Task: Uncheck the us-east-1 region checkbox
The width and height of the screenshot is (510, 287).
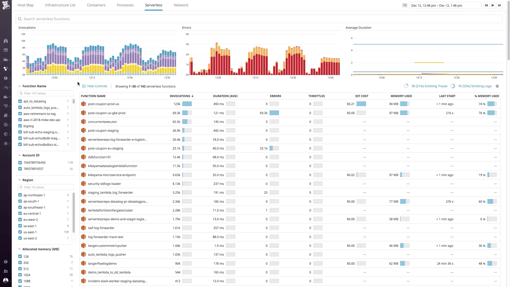Action: pyautogui.click(x=20, y=232)
